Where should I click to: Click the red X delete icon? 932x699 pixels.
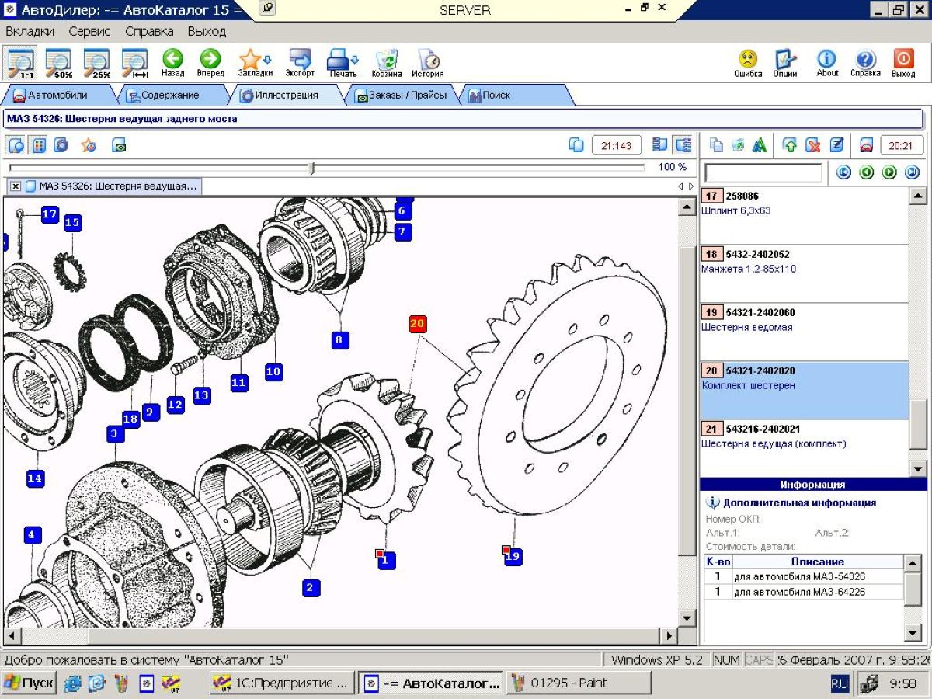click(813, 145)
